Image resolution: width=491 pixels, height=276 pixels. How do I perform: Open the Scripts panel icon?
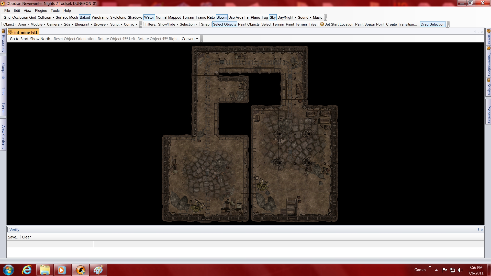[x=488, y=80]
